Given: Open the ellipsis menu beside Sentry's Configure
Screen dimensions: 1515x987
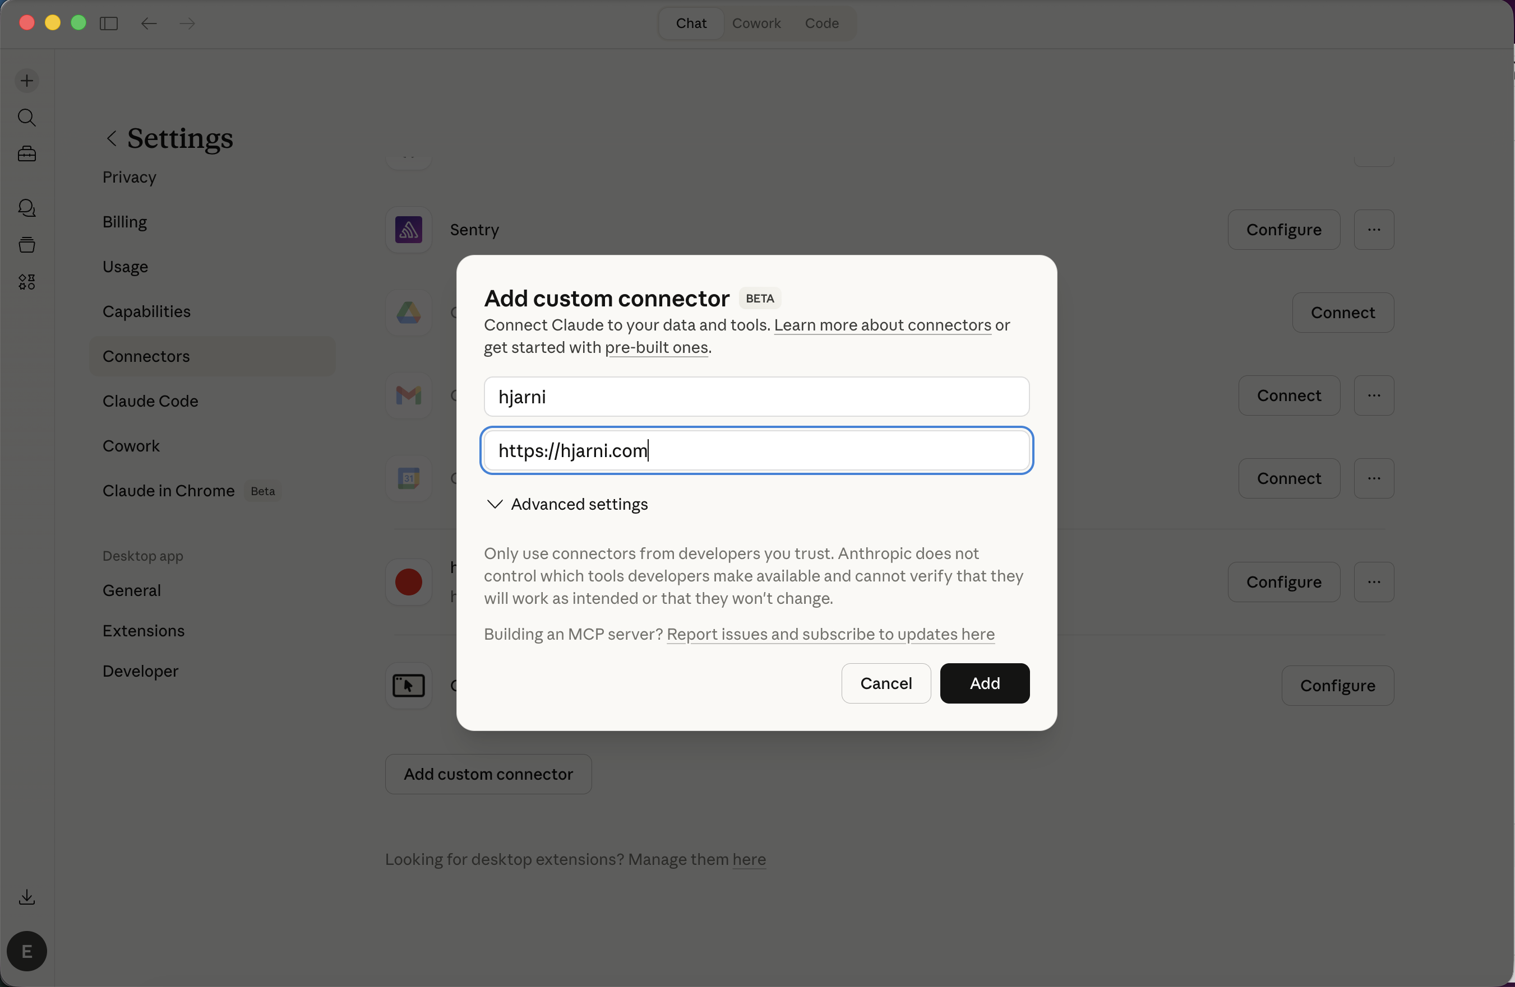Looking at the screenshot, I should 1373,230.
